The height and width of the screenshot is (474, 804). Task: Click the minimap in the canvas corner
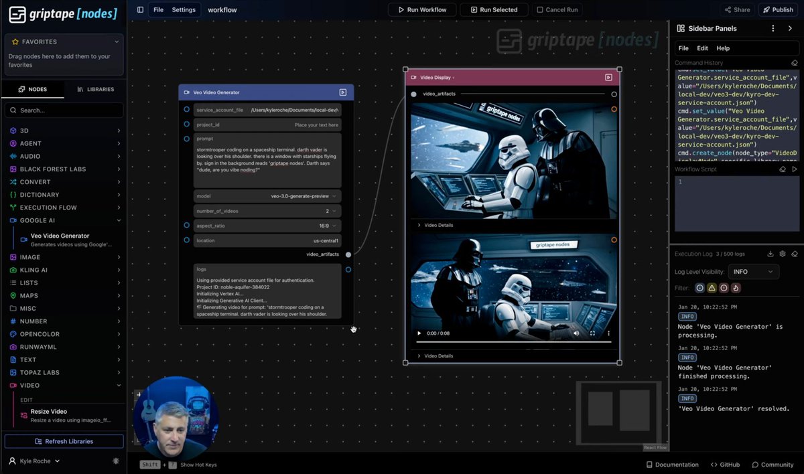click(x=618, y=412)
